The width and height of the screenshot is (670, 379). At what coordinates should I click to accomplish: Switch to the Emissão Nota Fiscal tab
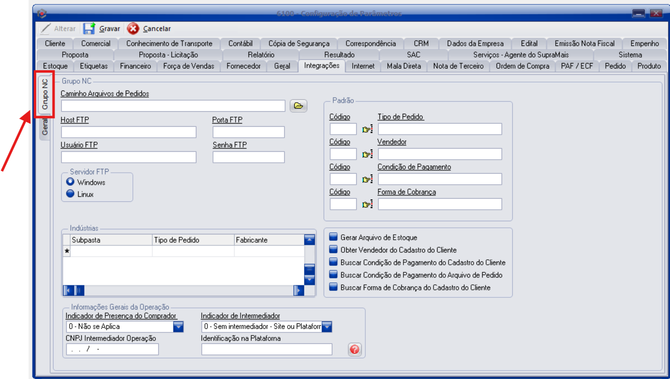(x=584, y=44)
